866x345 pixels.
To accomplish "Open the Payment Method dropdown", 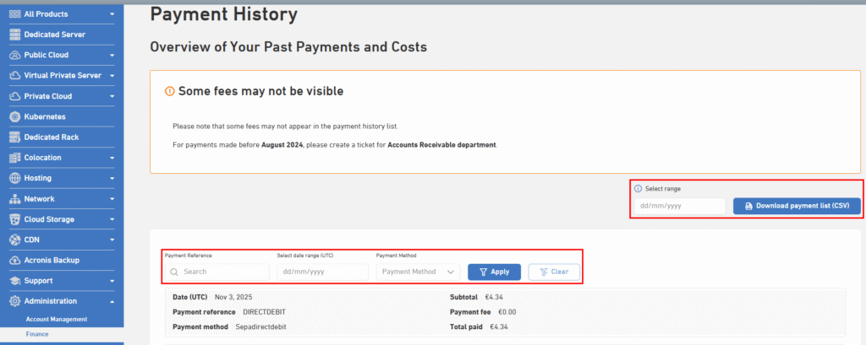I will point(418,272).
